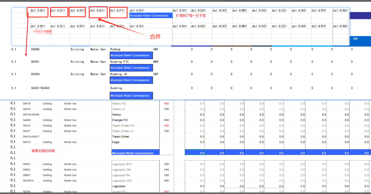Select the SX401+SX404 cell
The height and width of the screenshot is (194, 371).
coord(40,88)
